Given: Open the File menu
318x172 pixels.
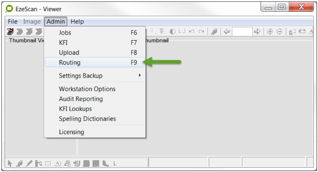Looking at the screenshot, I should click(x=13, y=21).
